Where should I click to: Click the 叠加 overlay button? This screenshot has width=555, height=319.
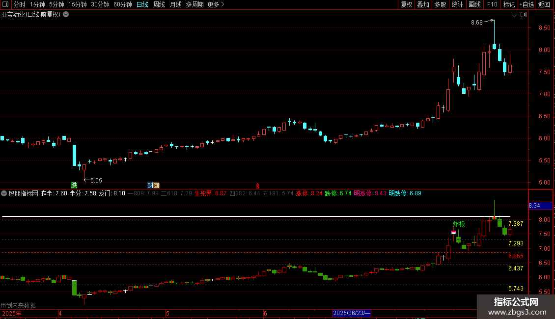423,4
